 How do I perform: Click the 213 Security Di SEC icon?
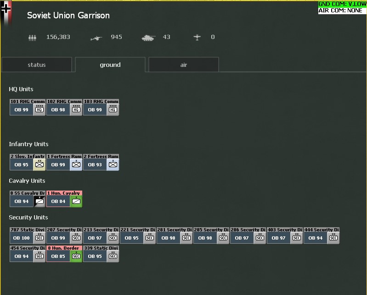113,238
